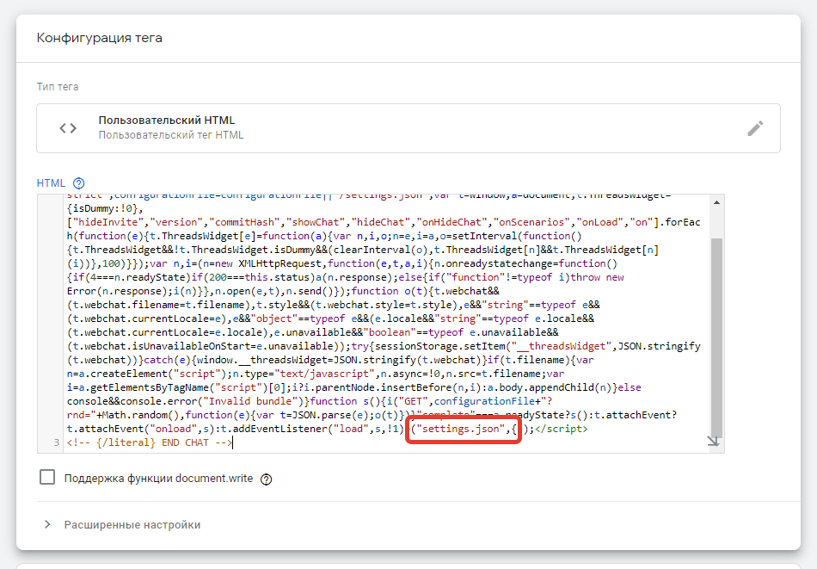817x569 pixels.
Task: Click the closing </script> tag in code
Action: [x=561, y=429]
